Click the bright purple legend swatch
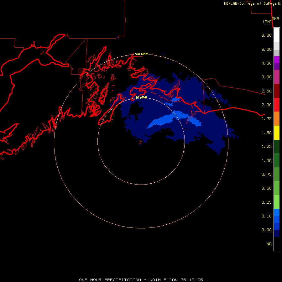Image resolution: width=282 pixels, height=282 pixels. pyautogui.click(x=277, y=60)
